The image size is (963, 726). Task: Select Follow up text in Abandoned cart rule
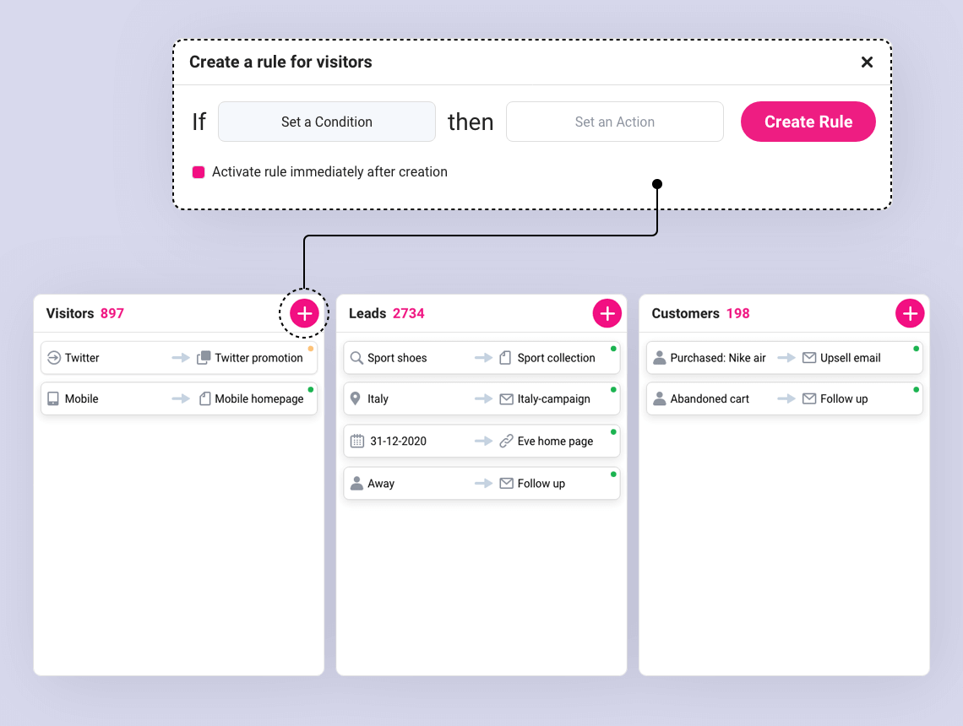pos(844,399)
